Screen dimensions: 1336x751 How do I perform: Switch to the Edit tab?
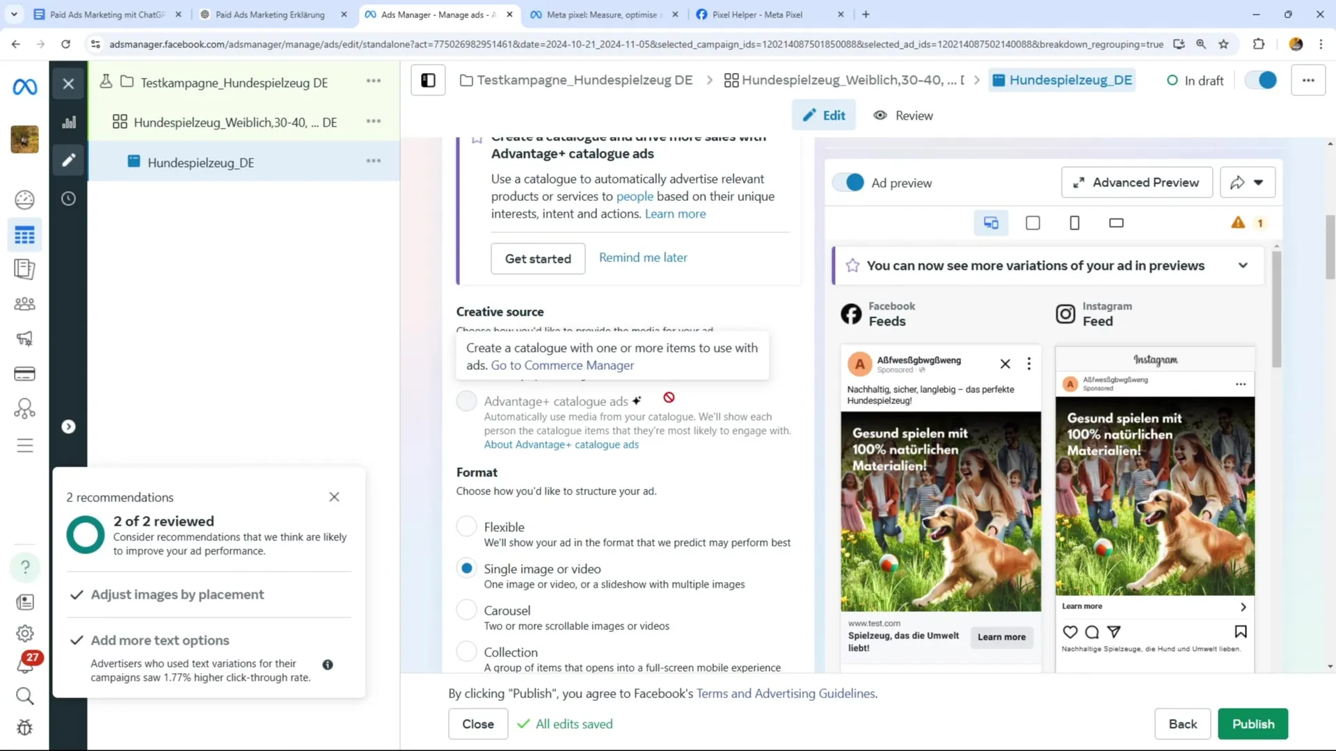click(x=824, y=115)
